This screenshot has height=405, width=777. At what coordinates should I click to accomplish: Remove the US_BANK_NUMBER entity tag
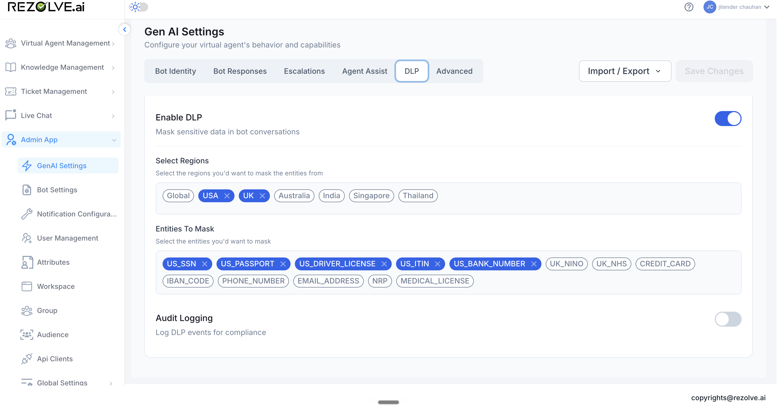534,264
